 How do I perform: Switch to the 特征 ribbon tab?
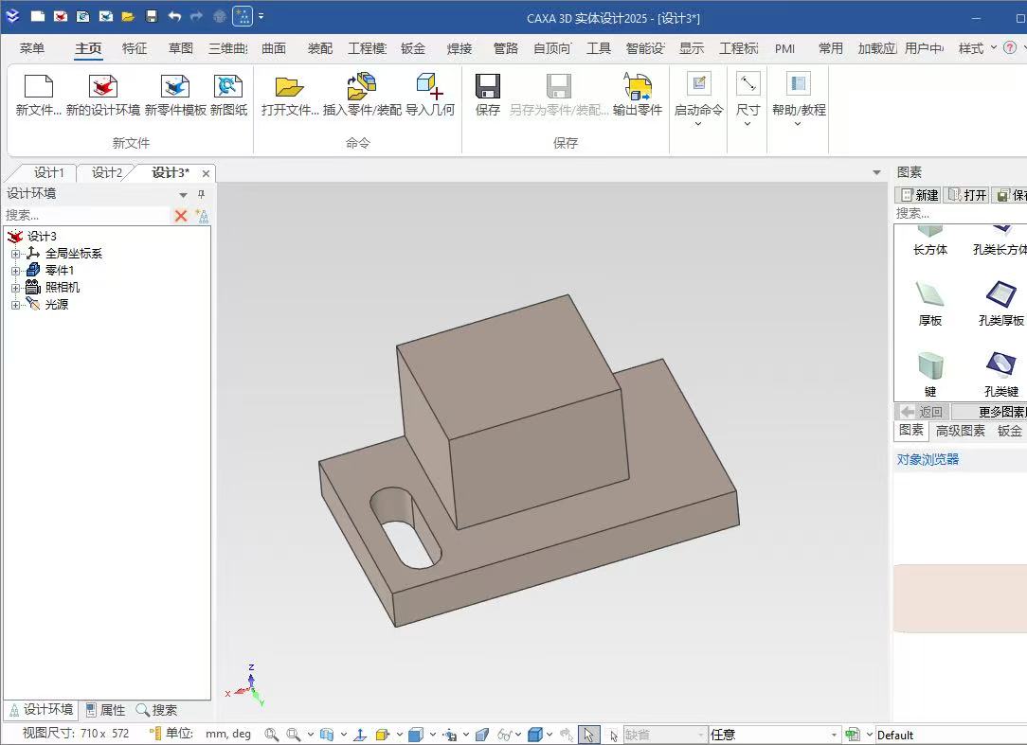coord(135,48)
